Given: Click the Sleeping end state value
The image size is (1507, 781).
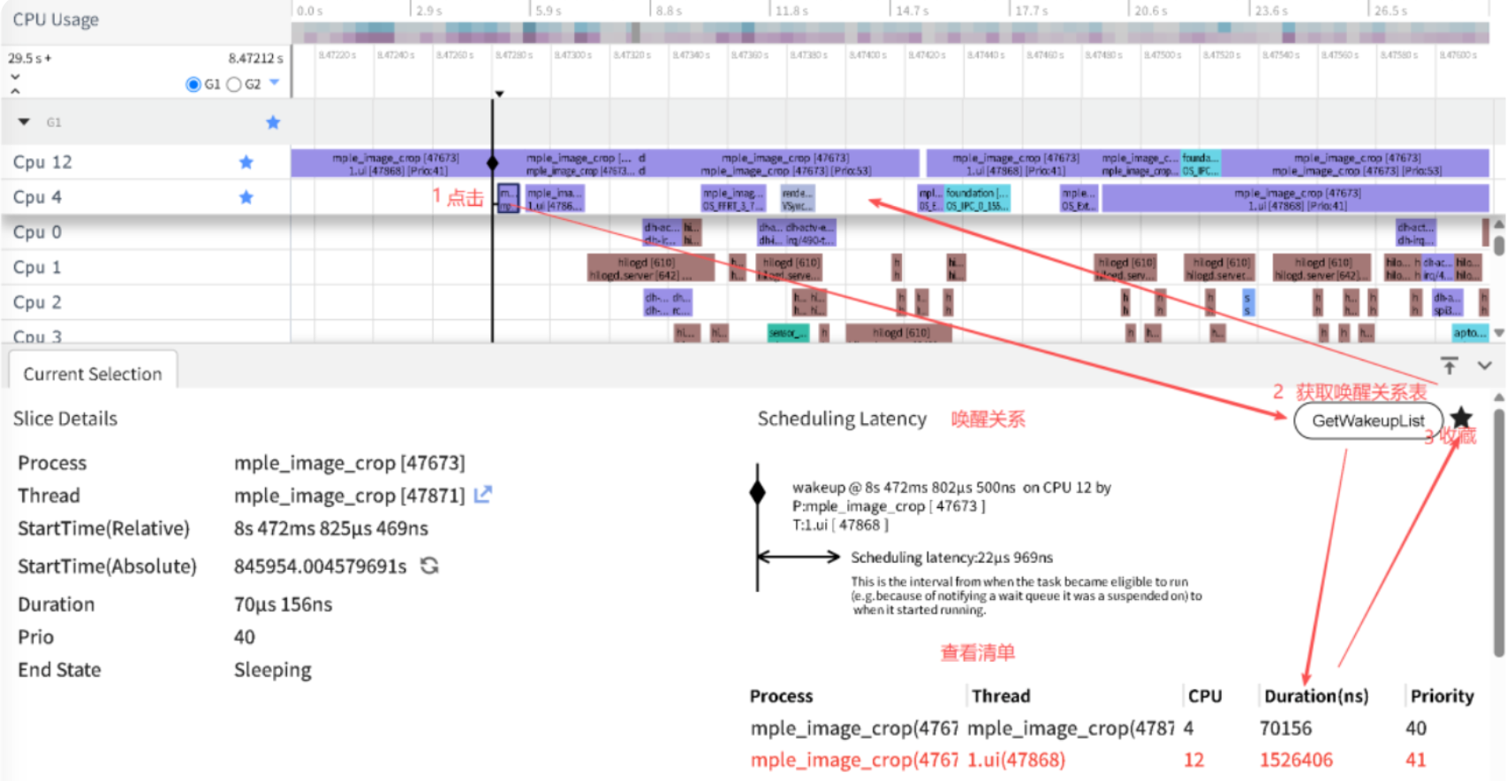Looking at the screenshot, I should click(272, 671).
